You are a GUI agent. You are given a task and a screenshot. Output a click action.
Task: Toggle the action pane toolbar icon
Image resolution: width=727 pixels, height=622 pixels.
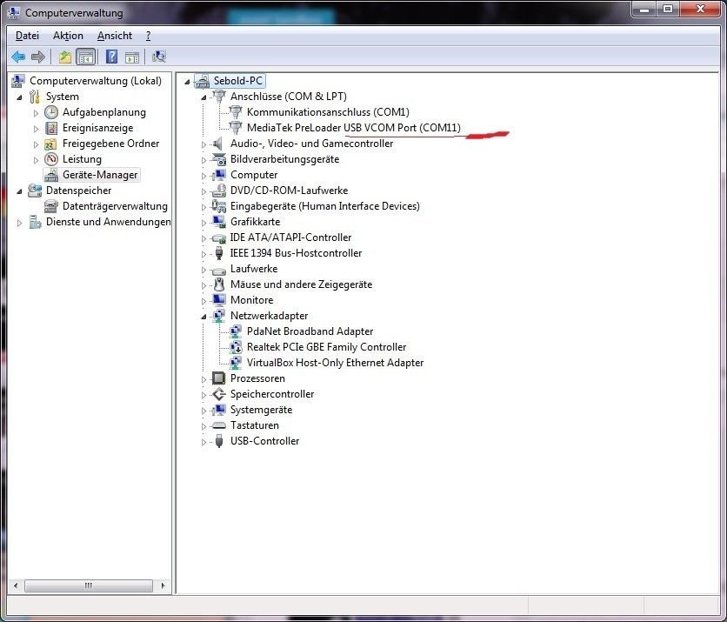[132, 57]
